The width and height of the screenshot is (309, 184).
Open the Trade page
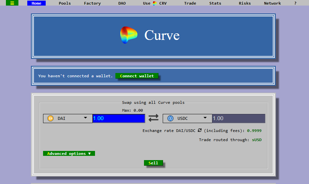pyautogui.click(x=190, y=3)
